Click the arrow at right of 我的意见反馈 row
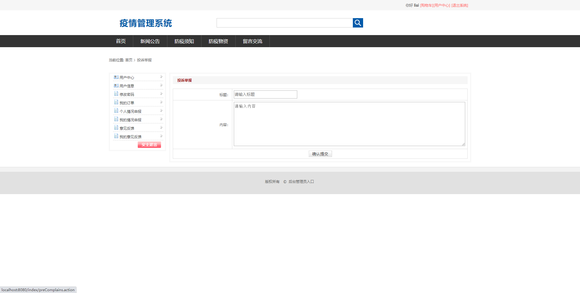 161,136
